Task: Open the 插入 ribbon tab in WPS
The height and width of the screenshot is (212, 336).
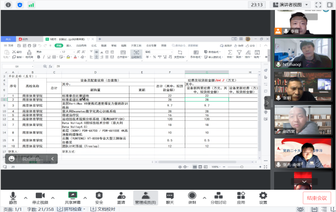Action: [x=69, y=46]
